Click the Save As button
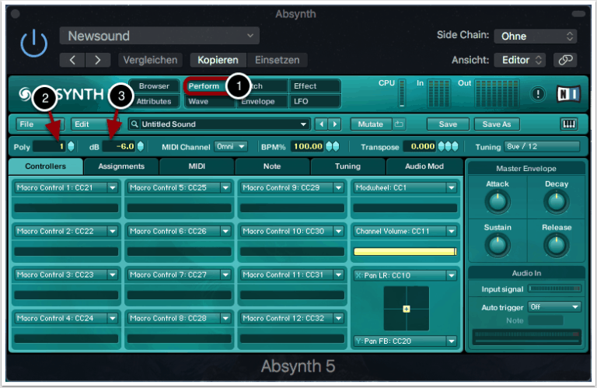The width and height of the screenshot is (597, 388). click(x=497, y=124)
